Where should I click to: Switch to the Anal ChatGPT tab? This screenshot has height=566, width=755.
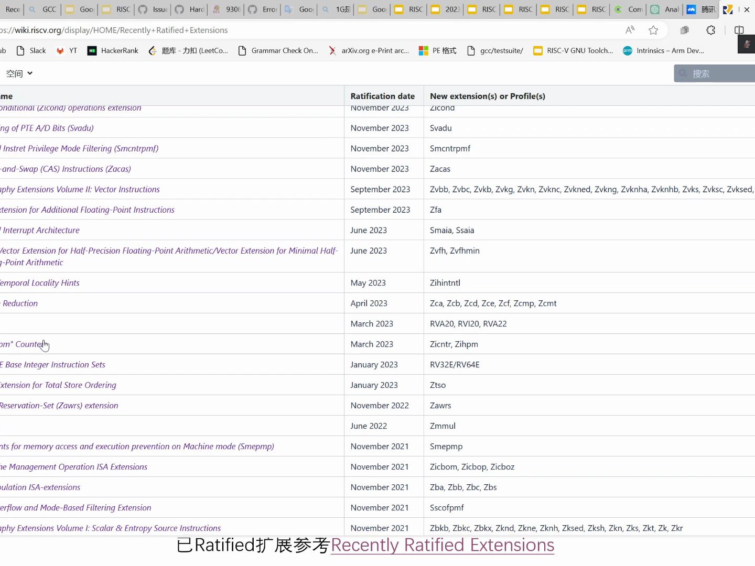point(665,9)
